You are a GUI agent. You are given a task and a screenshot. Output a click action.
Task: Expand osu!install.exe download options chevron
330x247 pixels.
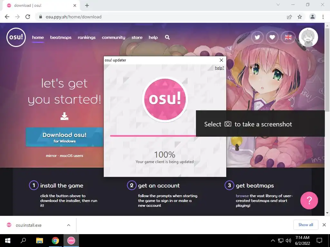tap(69, 225)
